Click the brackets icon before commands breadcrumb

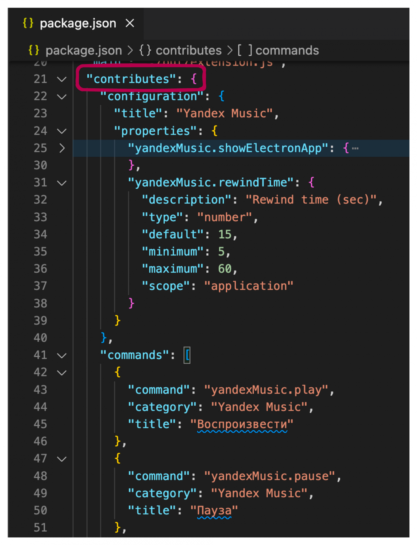(x=245, y=50)
